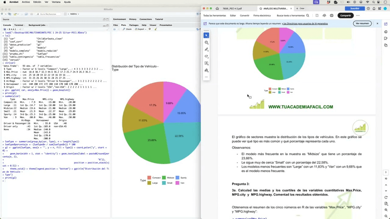Click the Ver resumen button
The width and height of the screenshot is (390, 219).
click(362, 23)
